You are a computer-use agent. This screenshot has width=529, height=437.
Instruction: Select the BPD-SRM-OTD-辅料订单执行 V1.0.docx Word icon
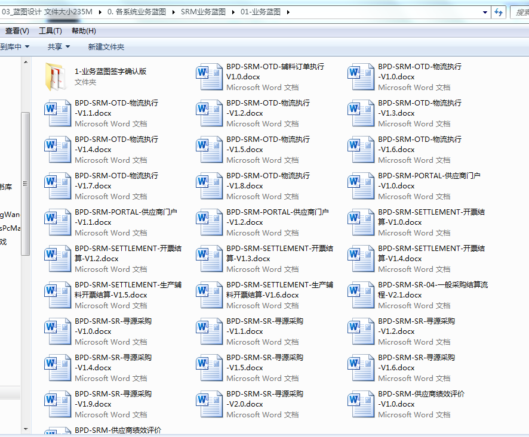tap(210, 76)
